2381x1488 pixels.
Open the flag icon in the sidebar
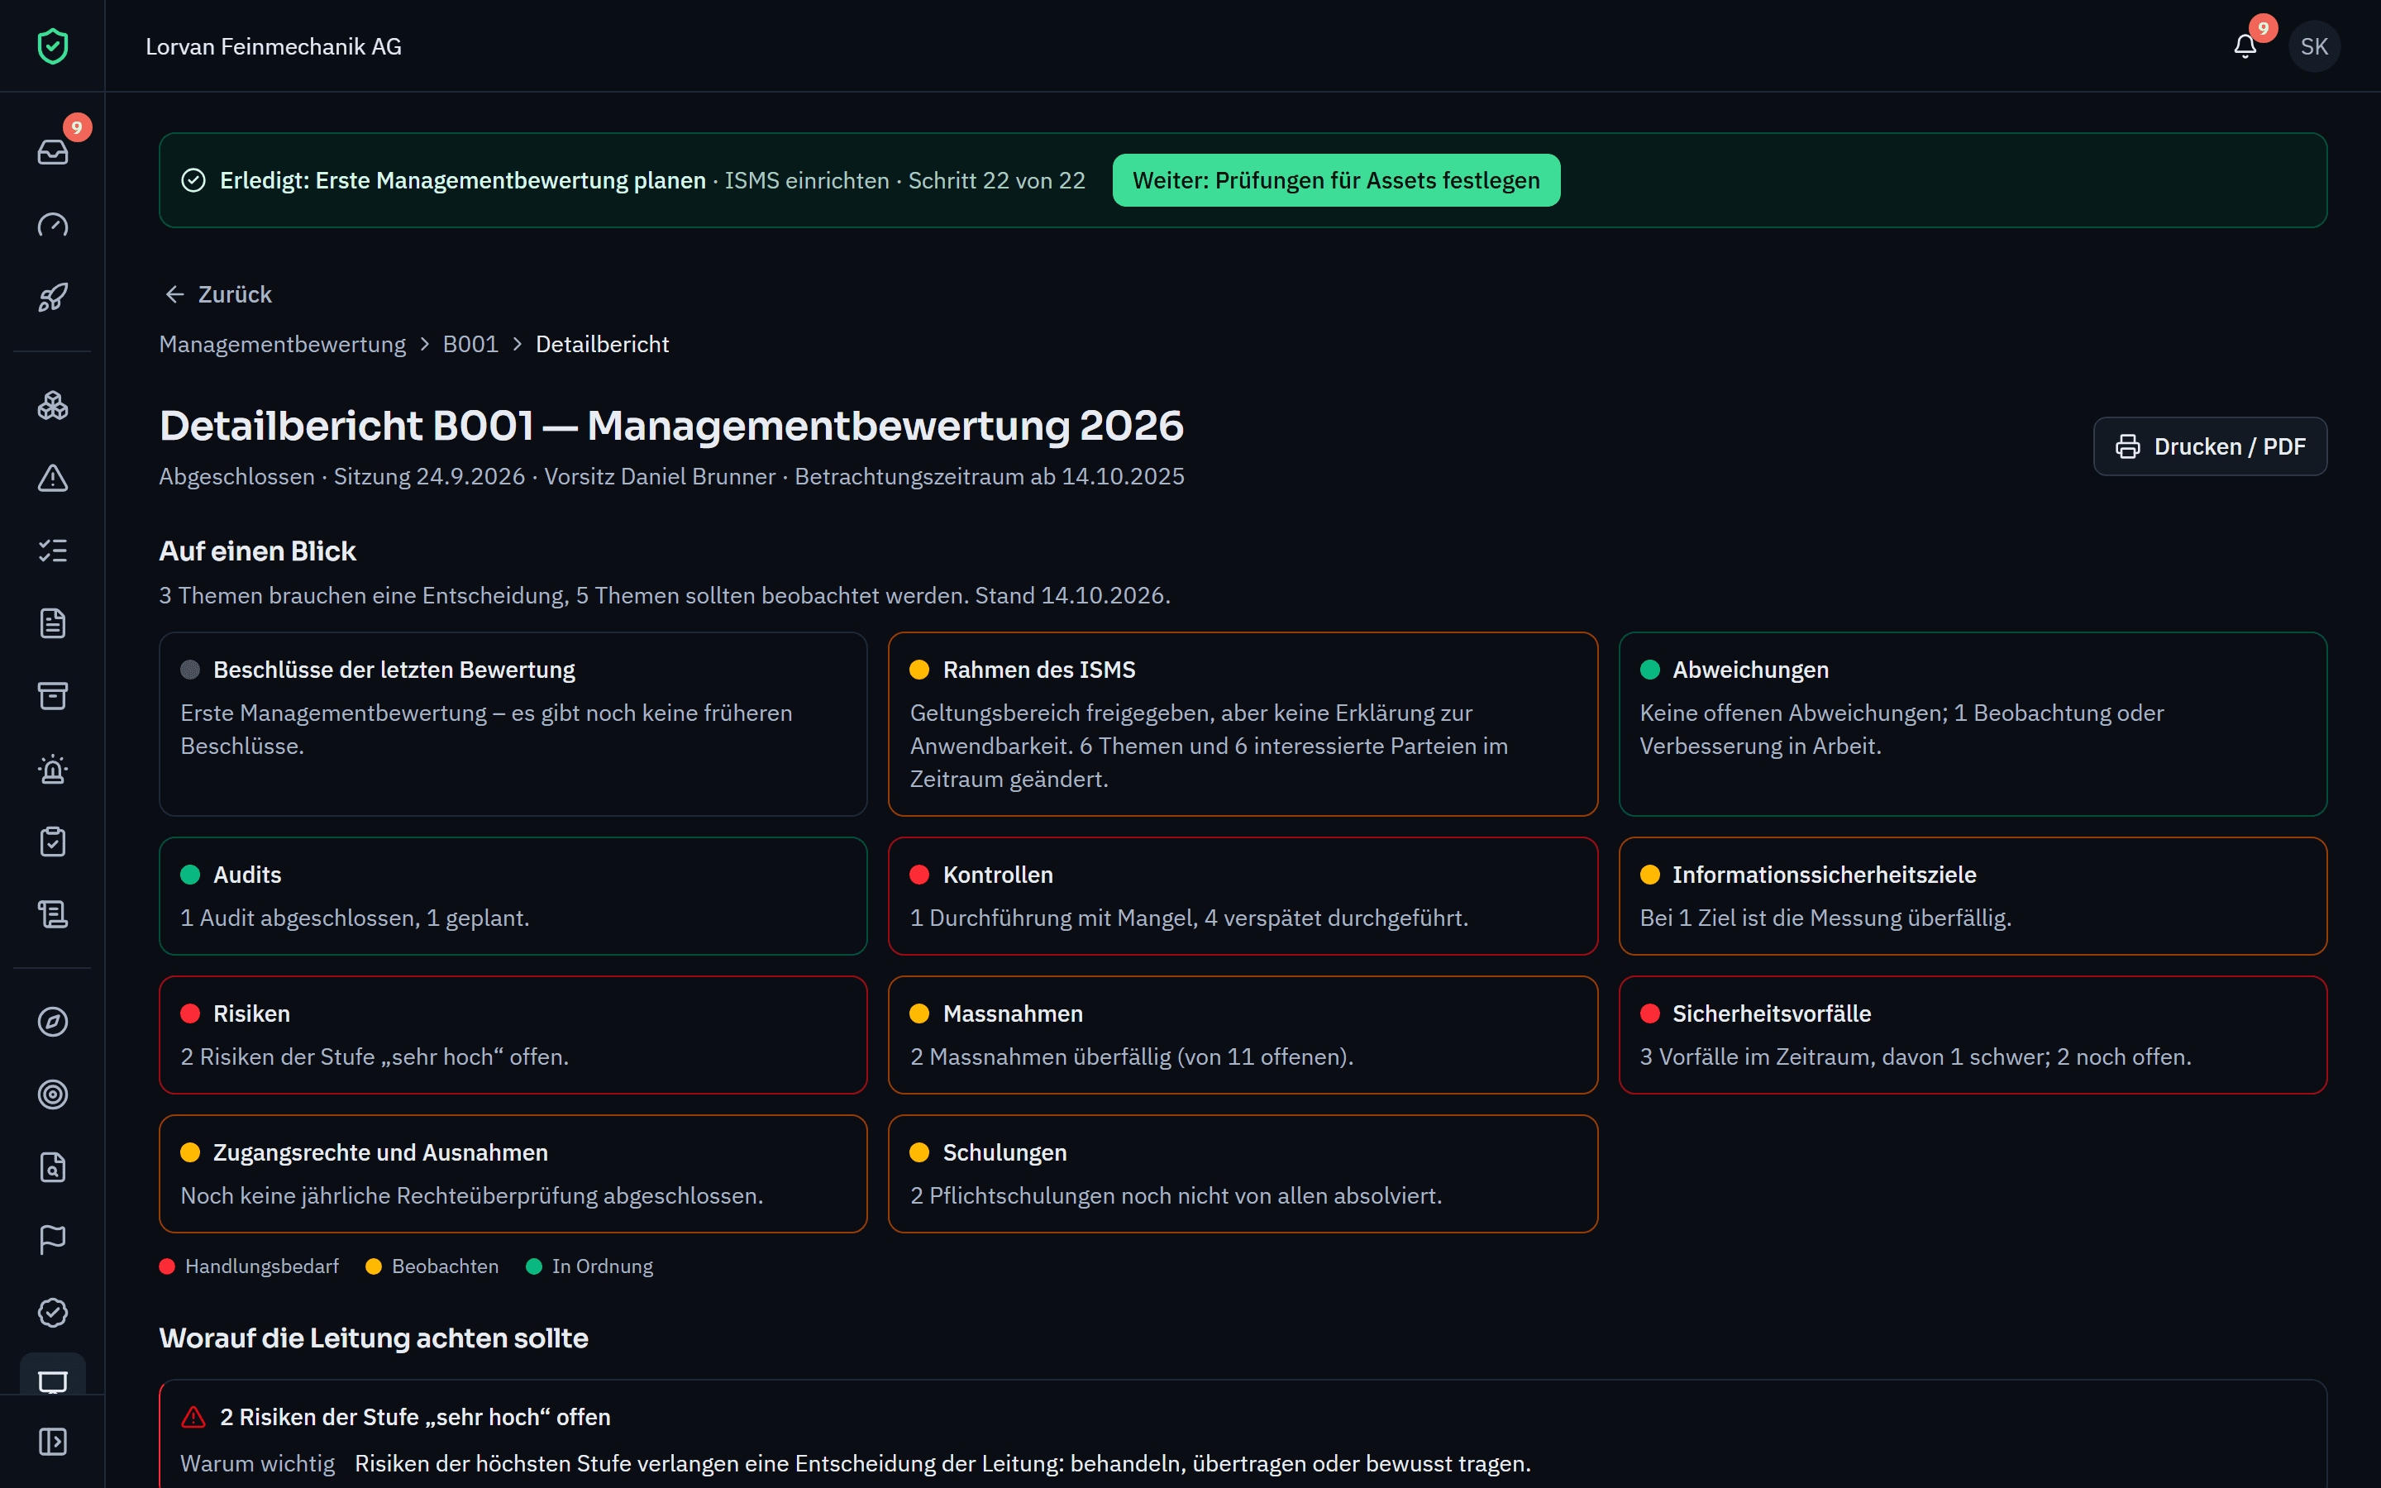pyautogui.click(x=52, y=1240)
